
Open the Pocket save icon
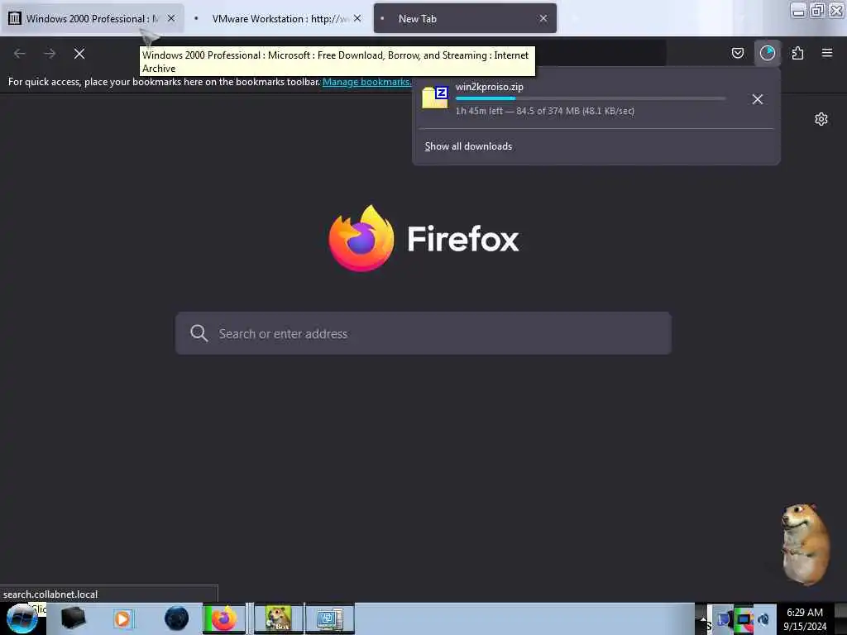tap(737, 53)
